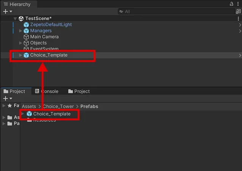Expand the Favorites section in Project
Viewport: 242px width, 171px height.
coord(4,105)
